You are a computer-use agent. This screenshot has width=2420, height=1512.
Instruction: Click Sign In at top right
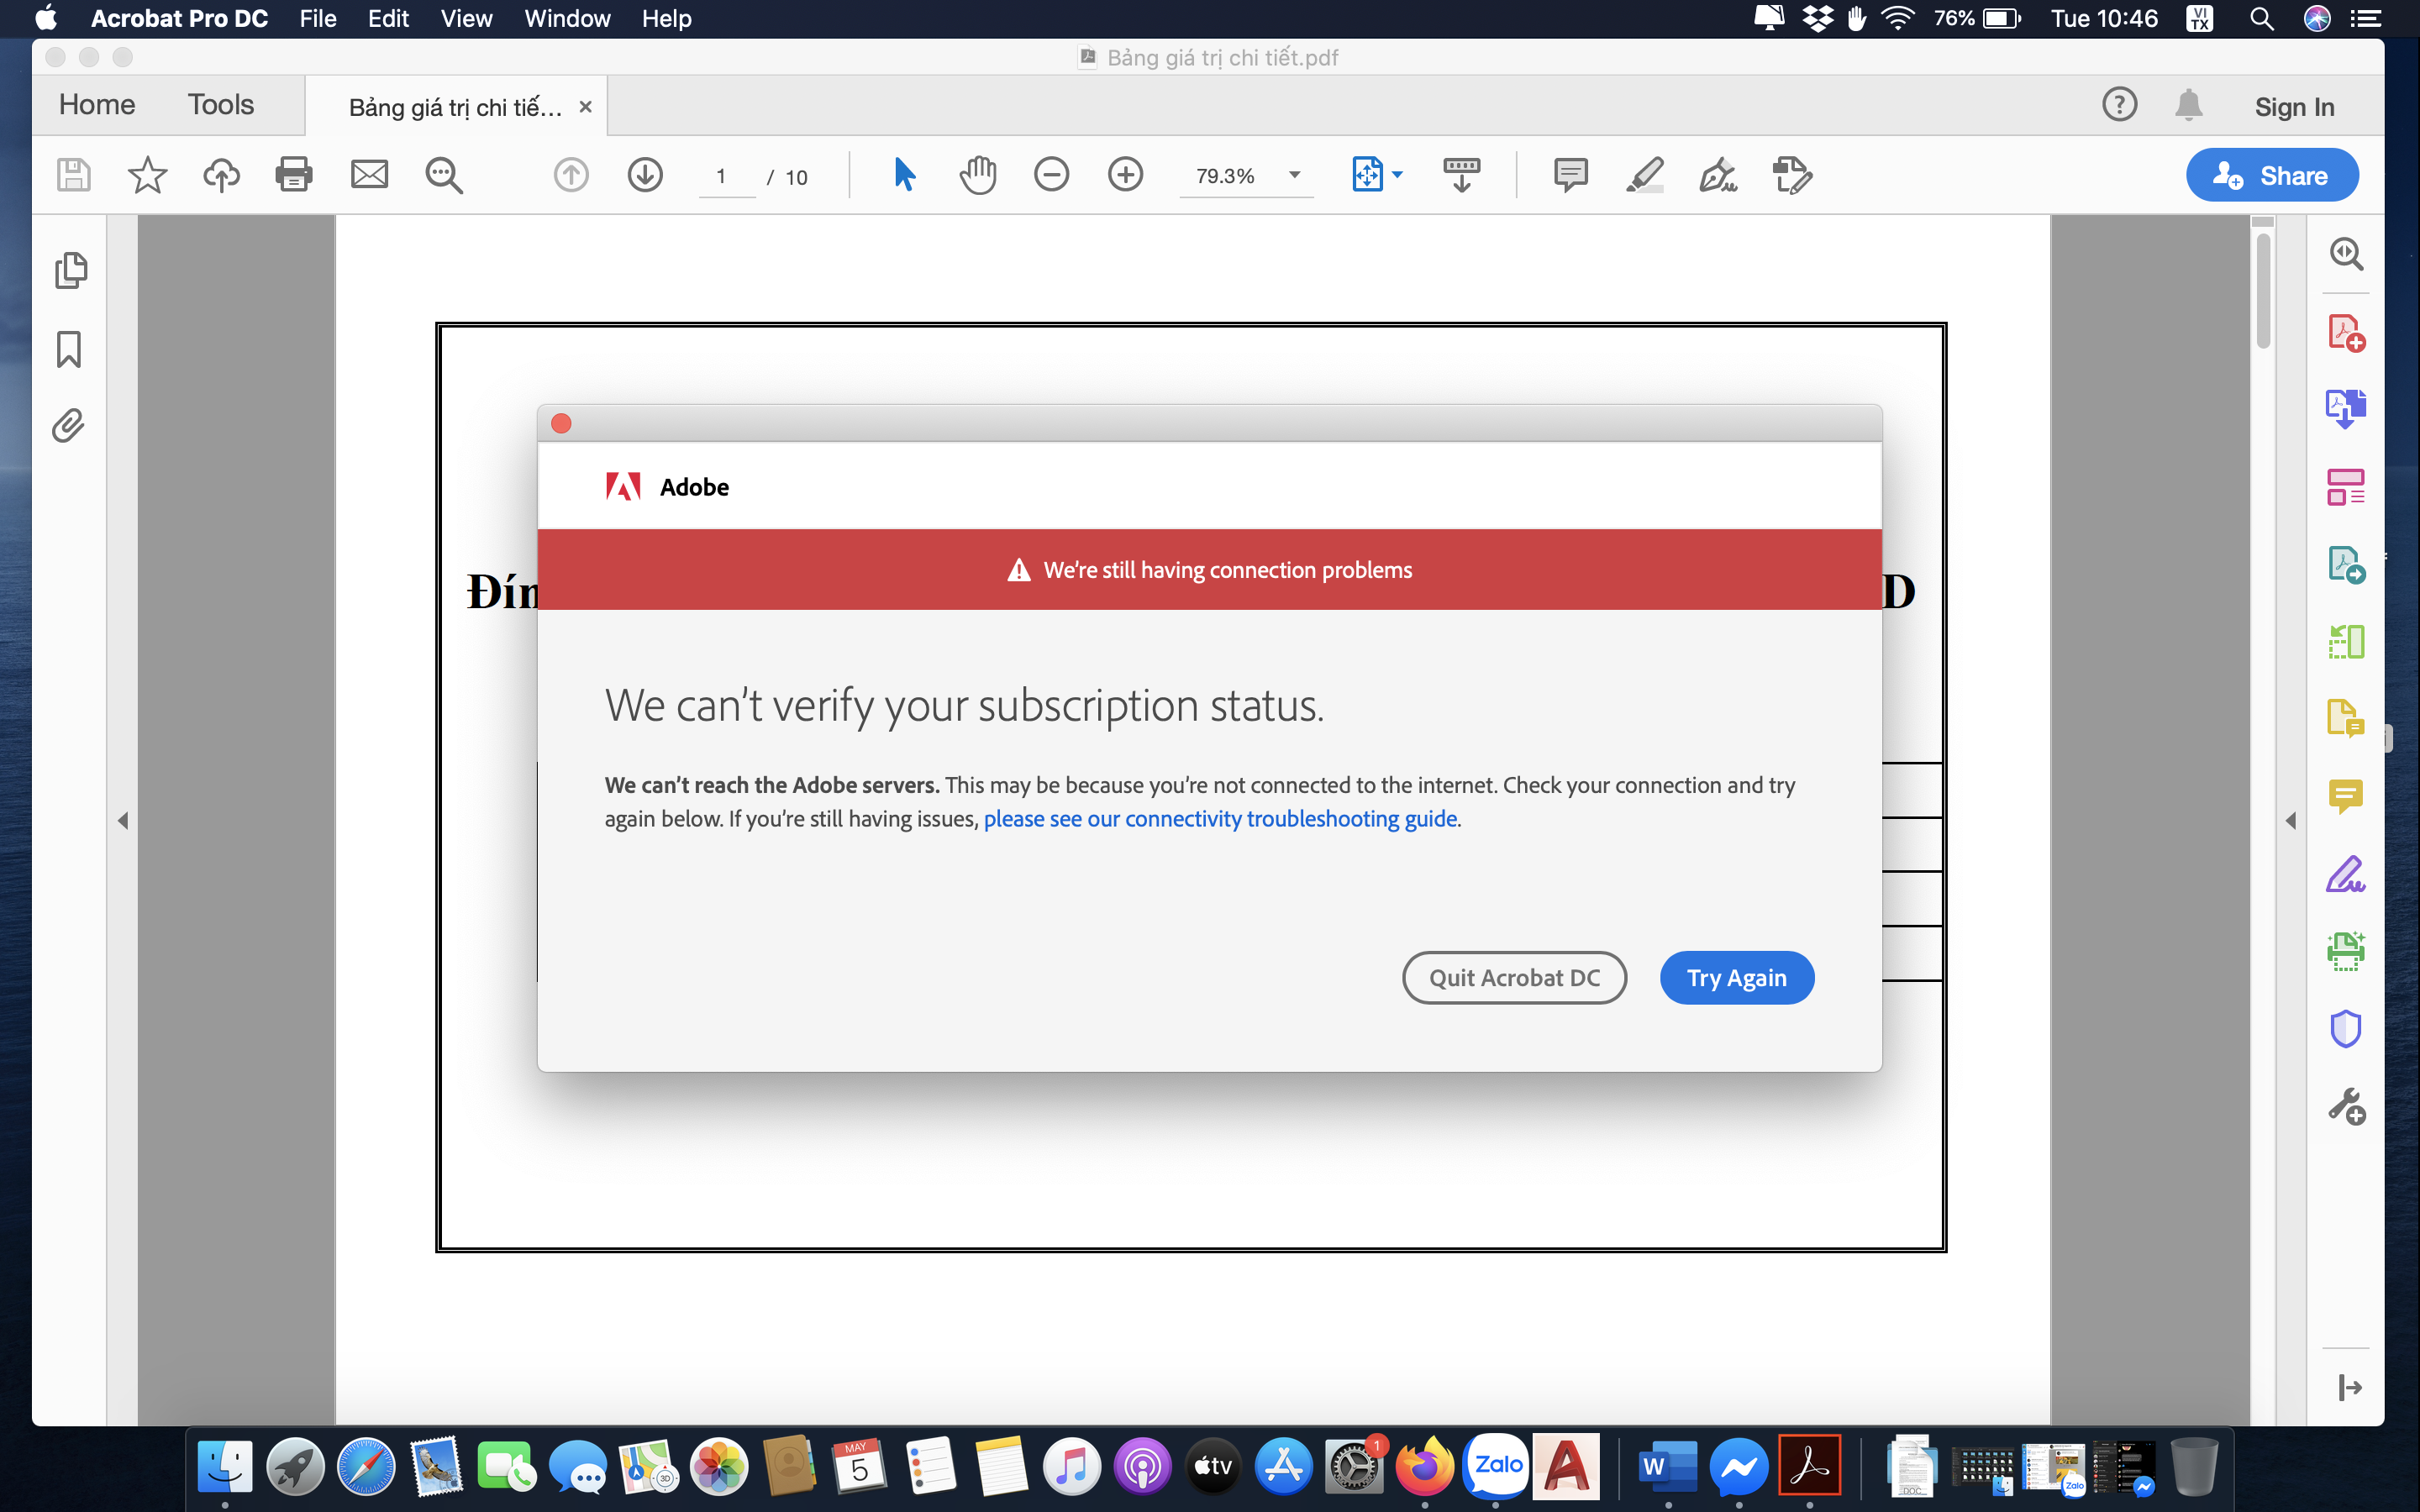2294,107
